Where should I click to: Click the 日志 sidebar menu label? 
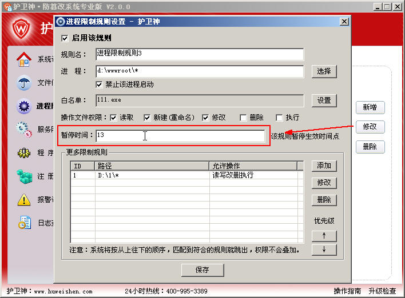click(x=46, y=223)
